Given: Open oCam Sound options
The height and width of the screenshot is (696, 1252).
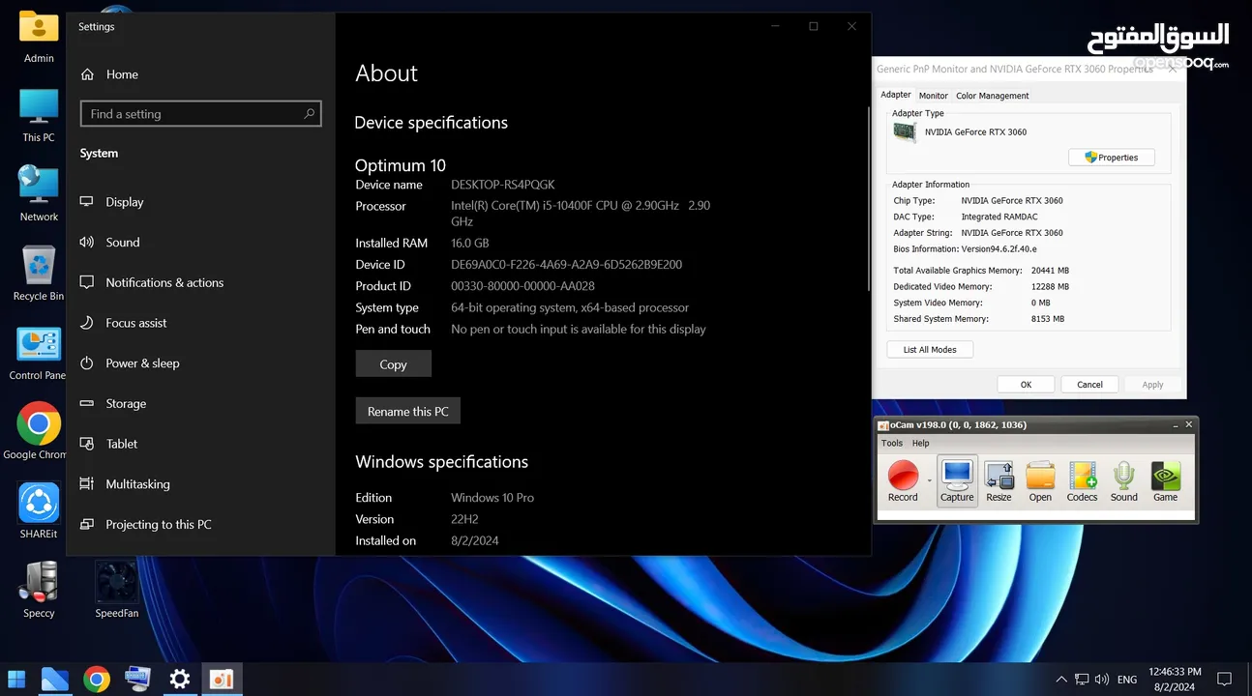Looking at the screenshot, I should [1123, 481].
